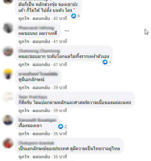Click the like reaction showing 1

click(107, 62)
